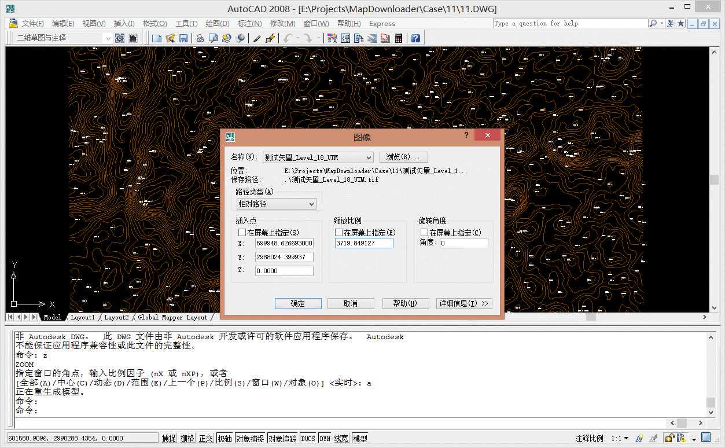725x448 pixels.
Task: Open the 视图(V) menu
Action: point(94,24)
